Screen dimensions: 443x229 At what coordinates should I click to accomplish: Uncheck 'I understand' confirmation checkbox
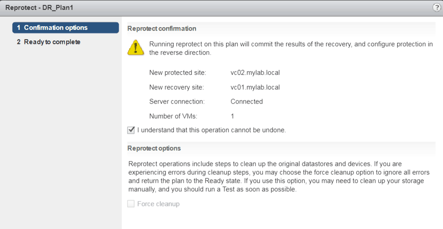[131, 130]
